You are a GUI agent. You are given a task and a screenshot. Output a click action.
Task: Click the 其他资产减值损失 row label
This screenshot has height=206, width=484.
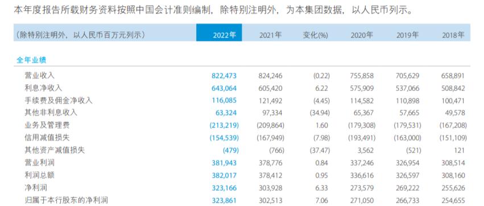pos(55,150)
